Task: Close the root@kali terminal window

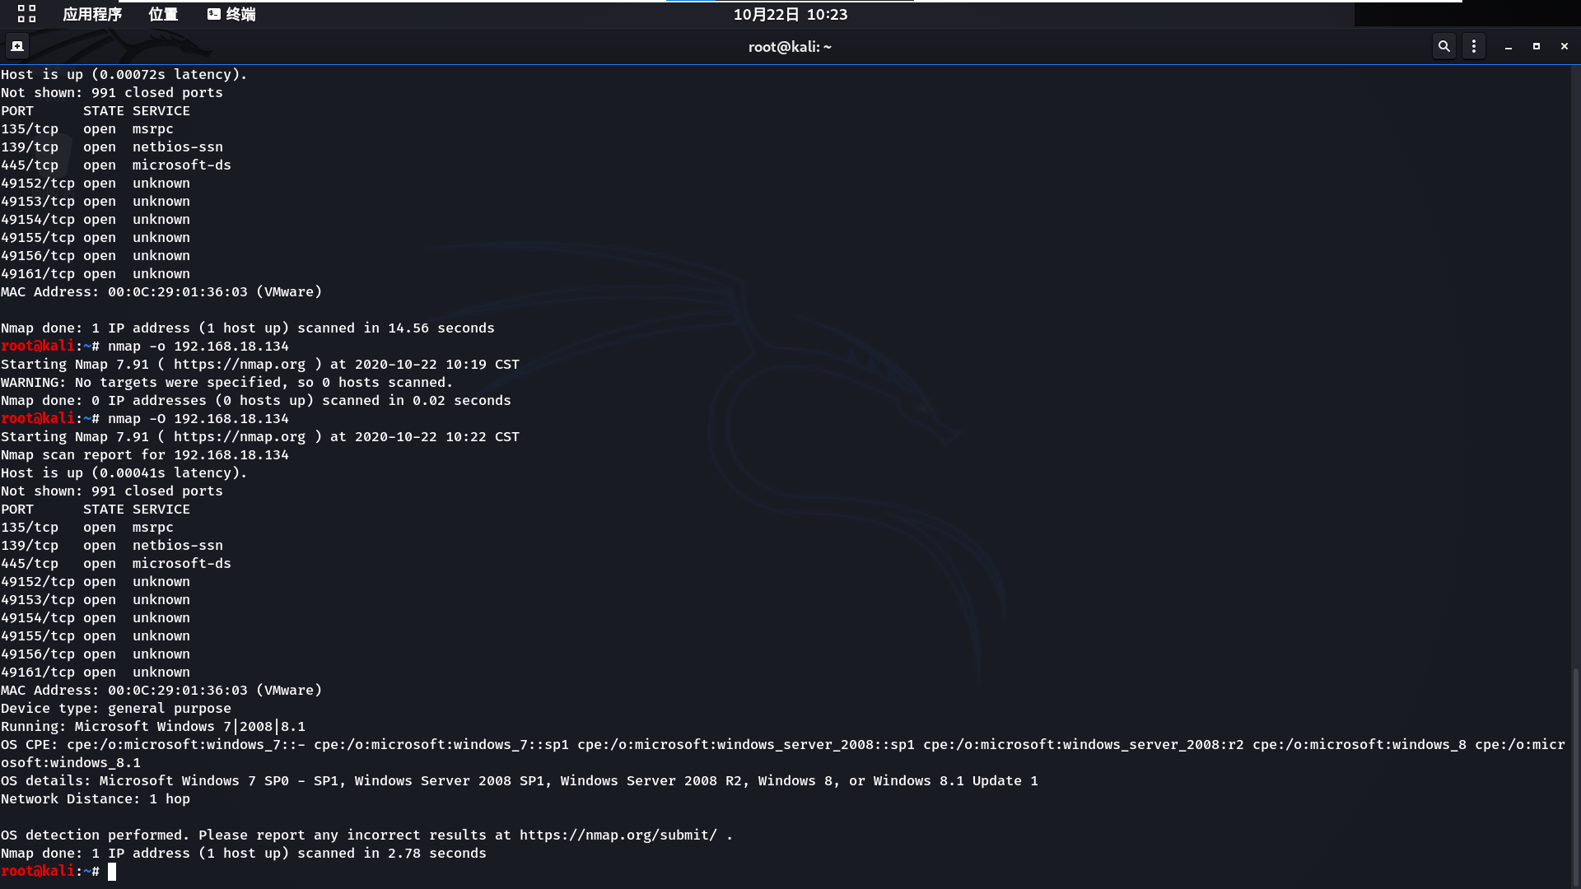Action: 1565,46
